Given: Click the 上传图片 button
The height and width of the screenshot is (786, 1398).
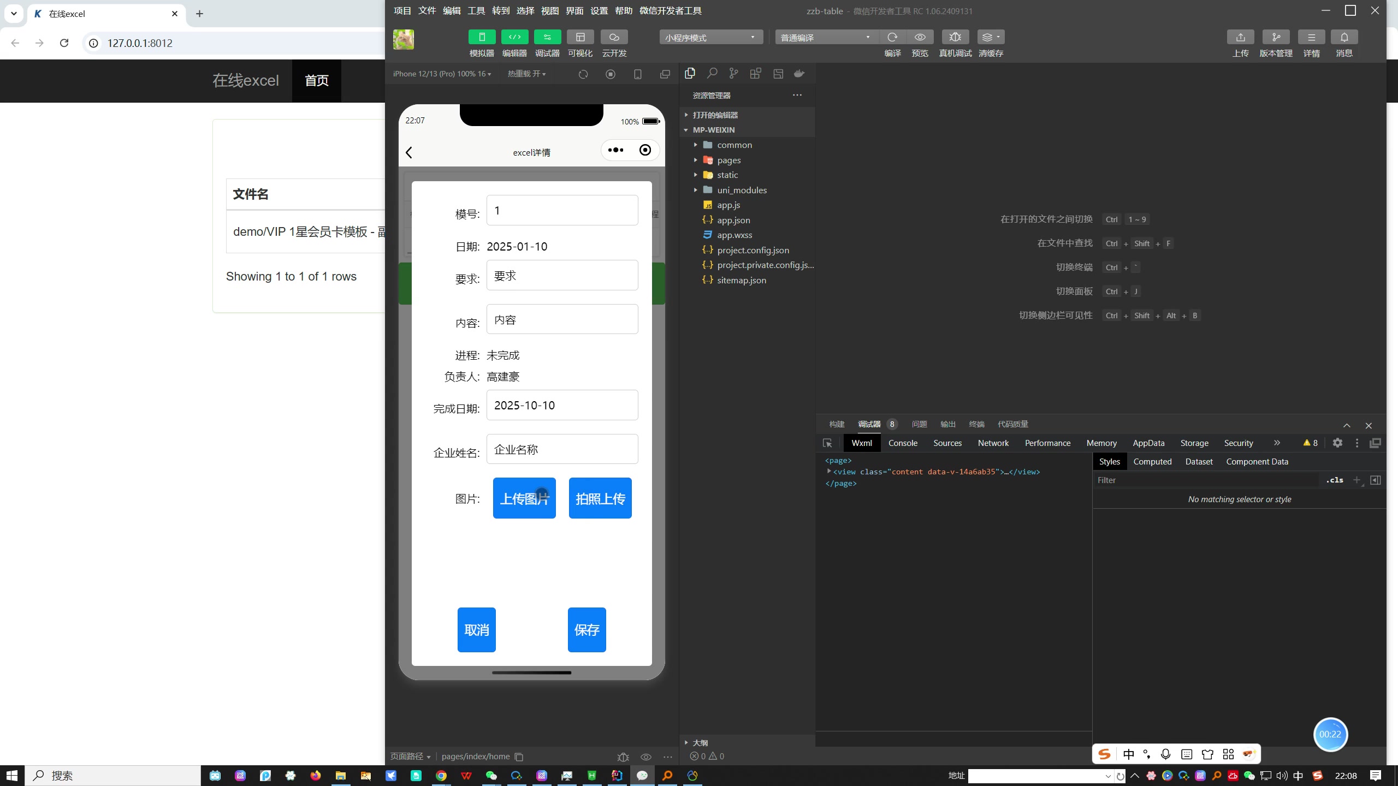Looking at the screenshot, I should [x=524, y=498].
